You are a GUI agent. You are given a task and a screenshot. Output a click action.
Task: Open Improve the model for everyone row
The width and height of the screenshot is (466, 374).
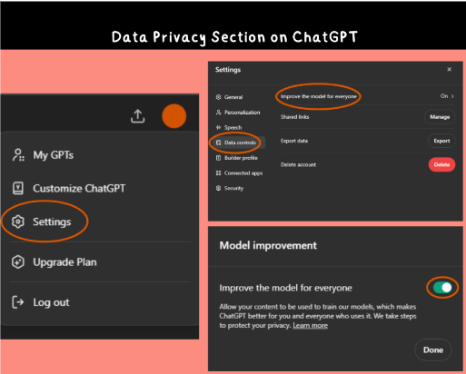(367, 96)
